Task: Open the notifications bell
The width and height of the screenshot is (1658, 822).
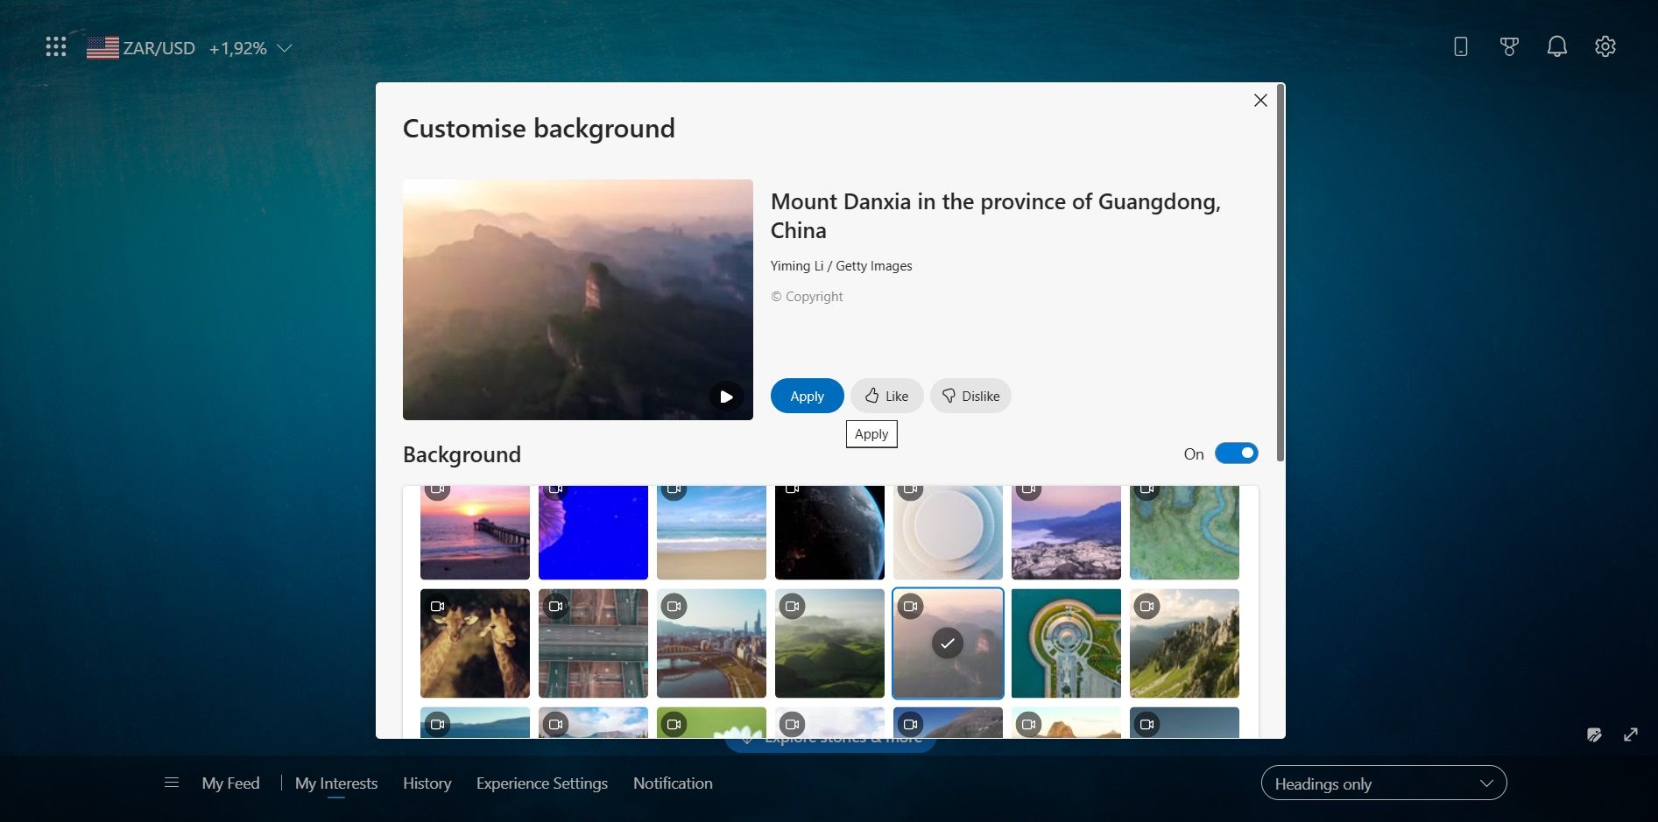Action: click(1557, 46)
